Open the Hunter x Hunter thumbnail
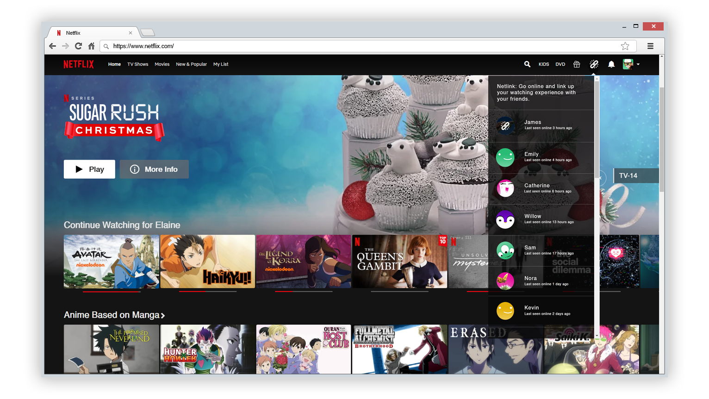The image size is (709, 399). (x=207, y=349)
